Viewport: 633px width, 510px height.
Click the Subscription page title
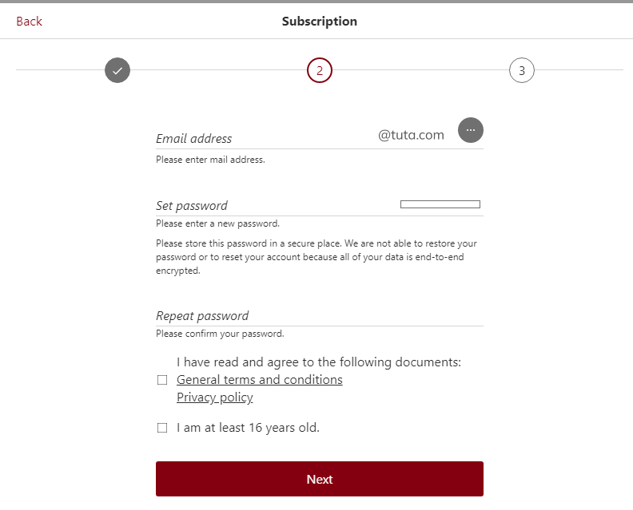point(320,22)
